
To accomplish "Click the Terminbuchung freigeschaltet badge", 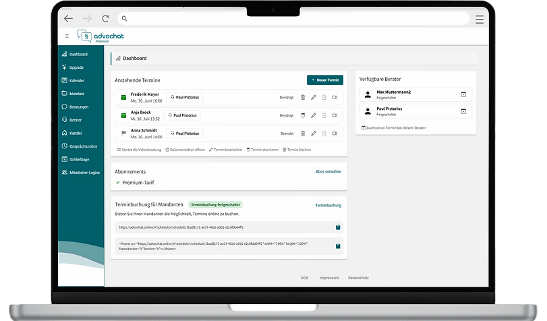I will coord(215,205).
